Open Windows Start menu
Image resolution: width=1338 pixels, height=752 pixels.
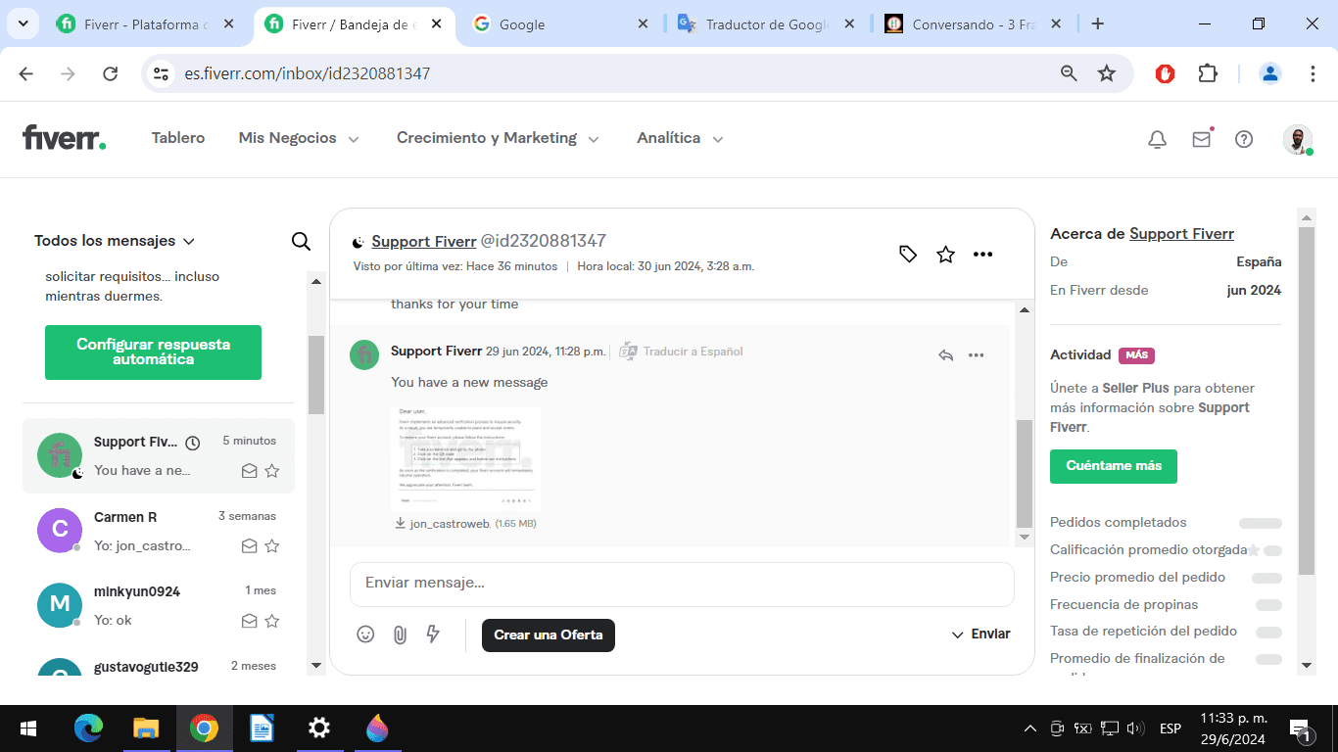coord(28,728)
